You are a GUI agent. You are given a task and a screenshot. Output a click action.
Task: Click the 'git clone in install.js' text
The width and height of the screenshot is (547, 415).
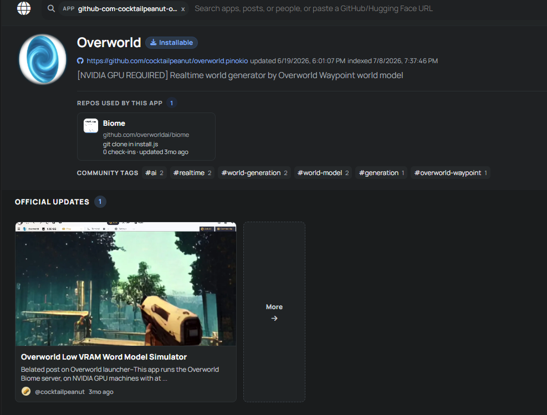click(x=130, y=144)
